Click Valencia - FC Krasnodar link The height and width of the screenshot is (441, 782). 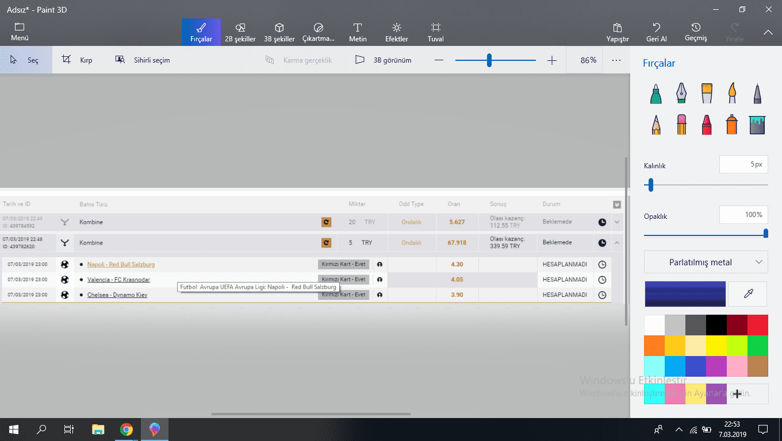click(118, 280)
